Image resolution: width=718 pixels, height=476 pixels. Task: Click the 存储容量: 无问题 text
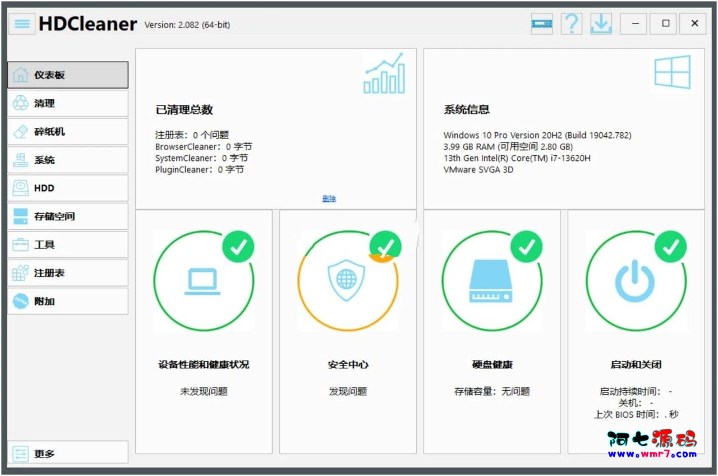tap(492, 391)
